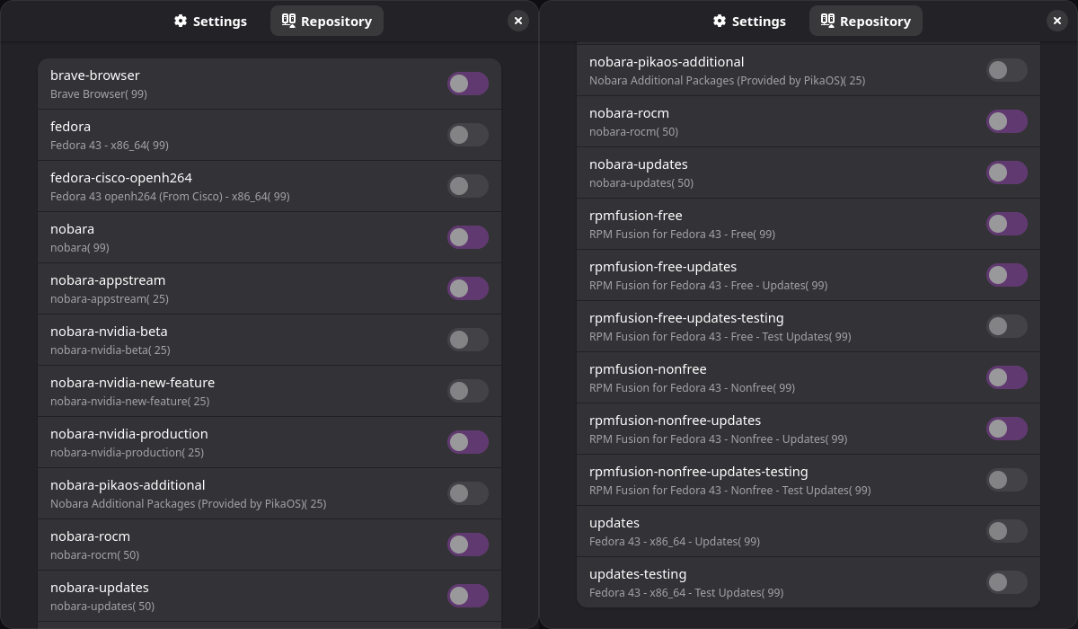Enable the rpmfusion-free-updates-testing repository
Viewport: 1078px width, 629px height.
(x=1007, y=326)
